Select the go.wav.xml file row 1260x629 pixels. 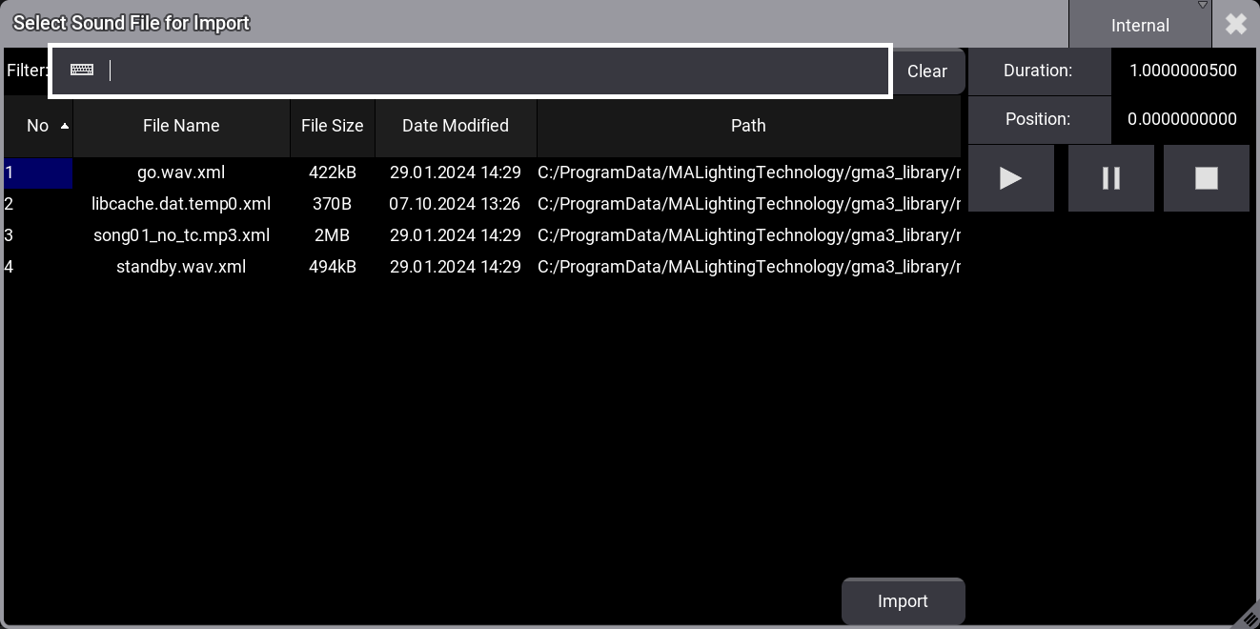[x=181, y=172]
